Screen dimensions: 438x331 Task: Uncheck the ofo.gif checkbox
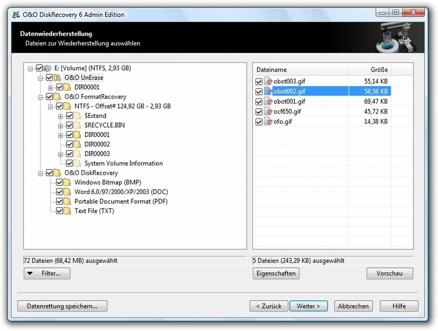point(259,122)
